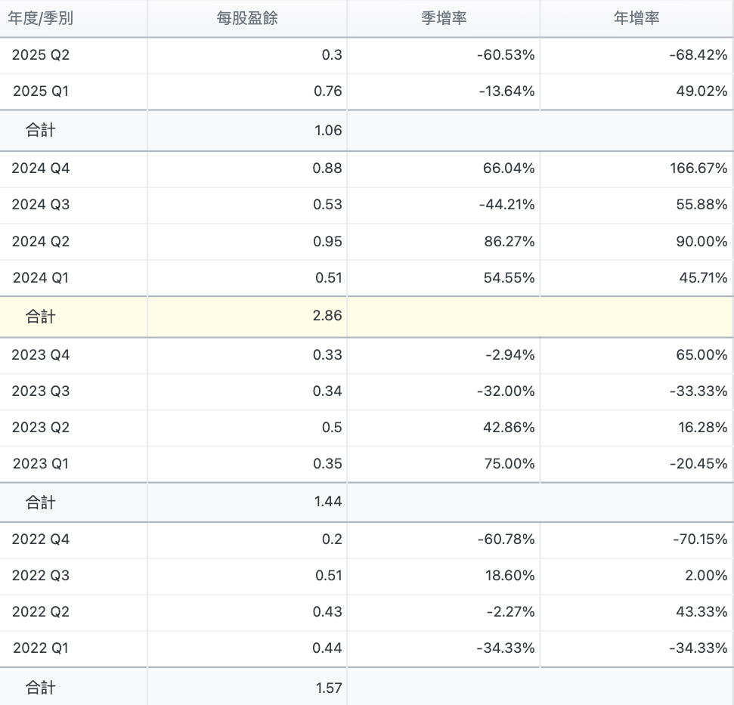Select the 2022 Q1 row label
This screenshot has width=734, height=705.
(41, 648)
